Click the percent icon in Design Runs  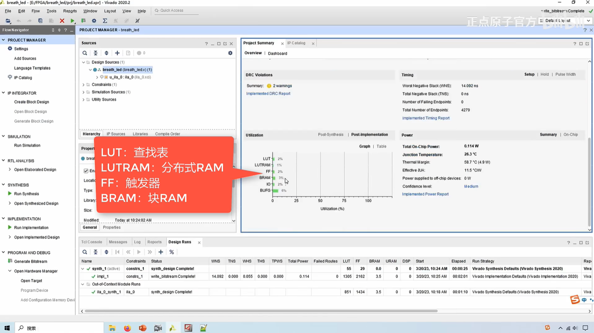[172, 252]
